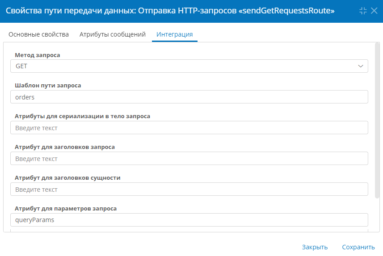Click the Атрибут для заголовков запроса input
The width and height of the screenshot is (383, 256).
pyautogui.click(x=189, y=158)
